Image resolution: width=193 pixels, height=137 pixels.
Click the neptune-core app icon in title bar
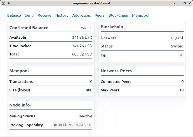3,3
